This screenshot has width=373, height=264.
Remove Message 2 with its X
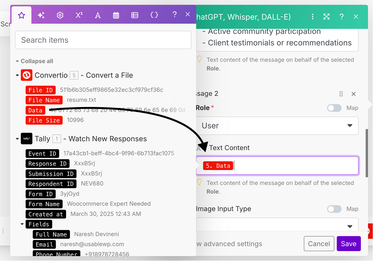353,94
